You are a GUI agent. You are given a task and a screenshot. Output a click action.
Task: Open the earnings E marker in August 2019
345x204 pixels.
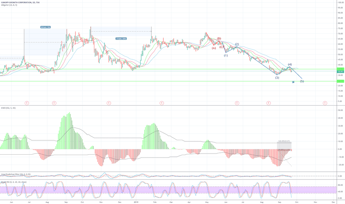[268, 103]
